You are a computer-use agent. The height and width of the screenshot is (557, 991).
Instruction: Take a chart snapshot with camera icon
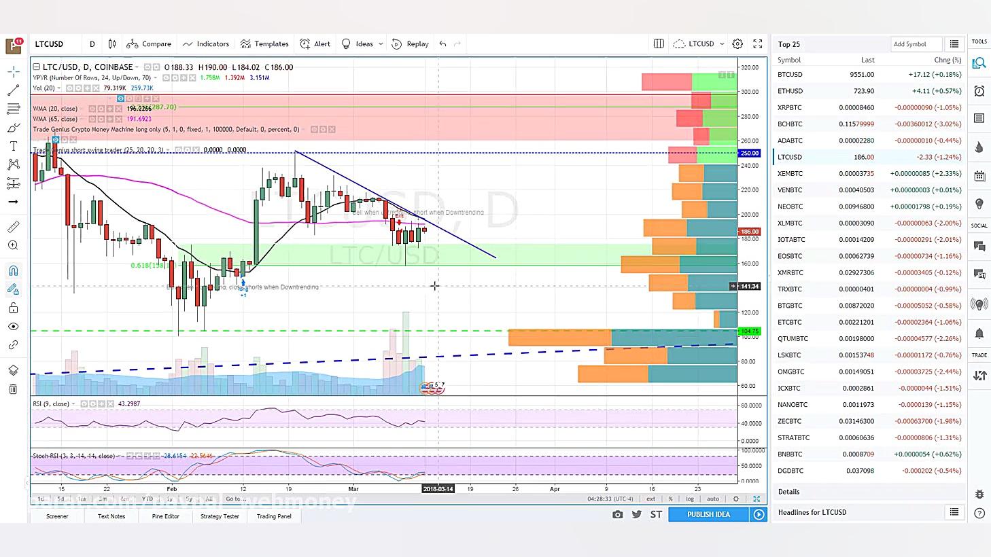coord(617,515)
